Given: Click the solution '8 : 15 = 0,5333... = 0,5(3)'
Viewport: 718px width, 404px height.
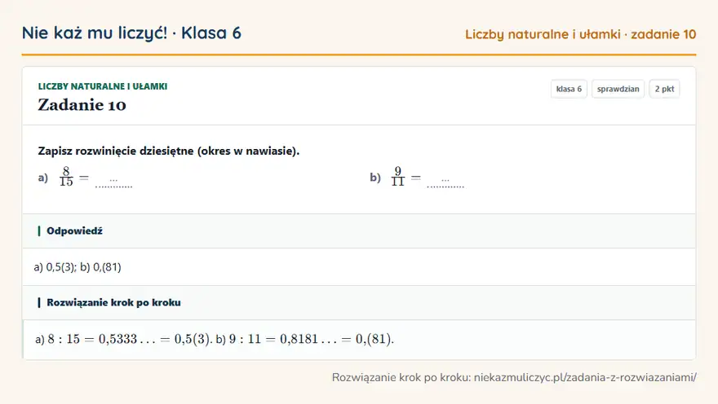Looking at the screenshot, I should (x=129, y=339).
